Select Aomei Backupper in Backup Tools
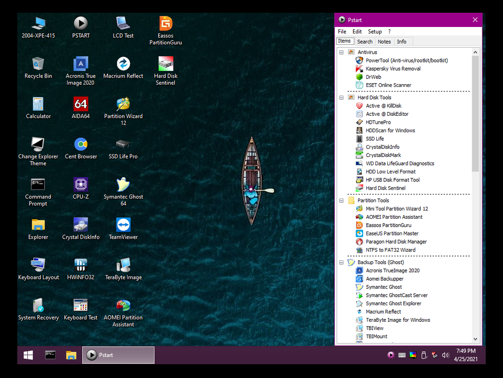This screenshot has width=503, height=378. point(384,279)
